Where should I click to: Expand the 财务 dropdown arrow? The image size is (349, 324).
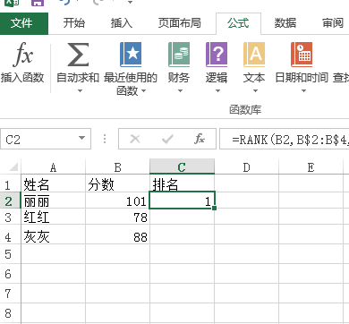pyautogui.click(x=180, y=90)
